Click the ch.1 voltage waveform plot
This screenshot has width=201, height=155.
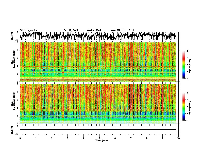tap(100, 36)
